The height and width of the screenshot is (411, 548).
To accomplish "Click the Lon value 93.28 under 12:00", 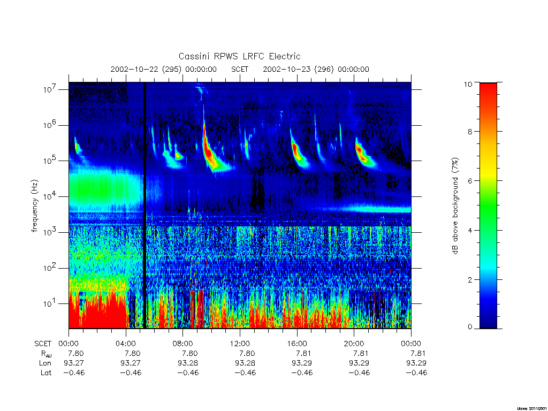I will 245,363.
